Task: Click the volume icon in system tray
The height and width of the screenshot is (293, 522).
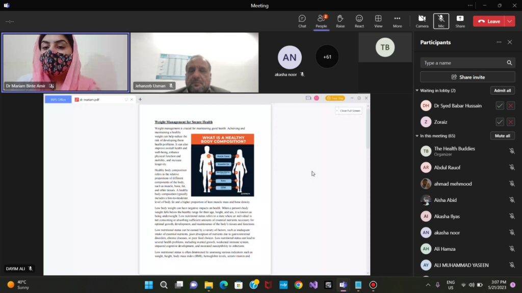Action: click(472, 285)
